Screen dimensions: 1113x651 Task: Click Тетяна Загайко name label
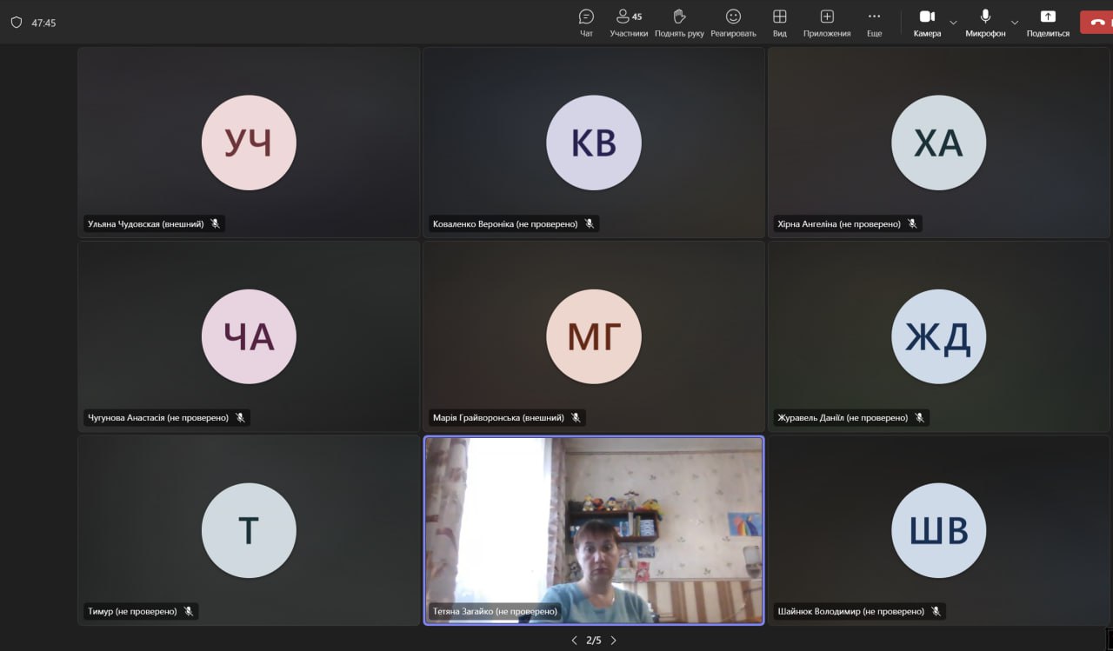(495, 612)
